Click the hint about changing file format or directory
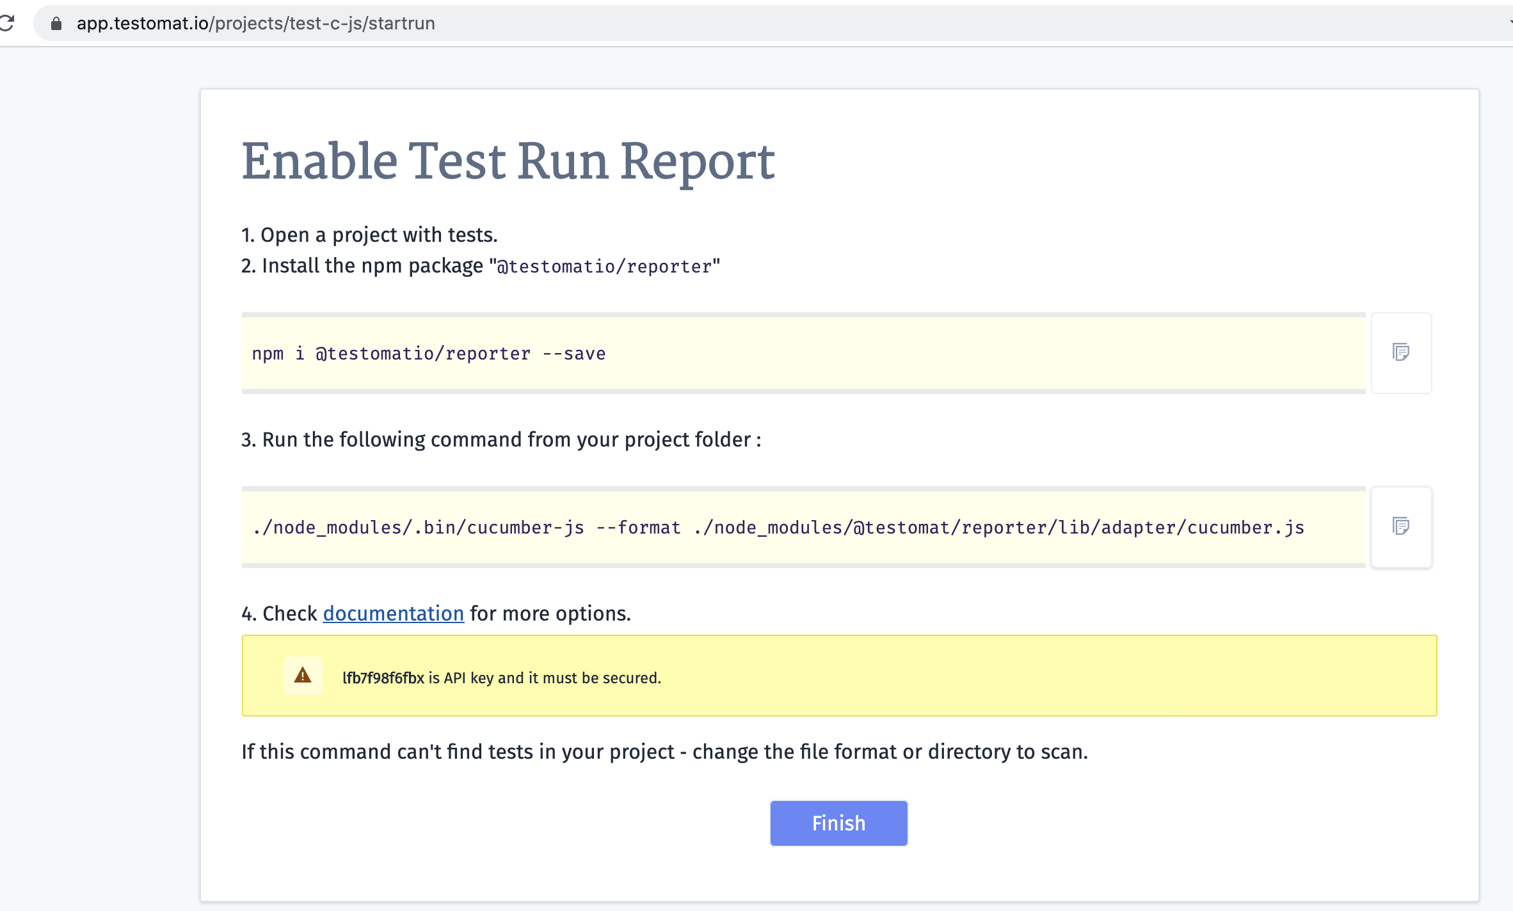The width and height of the screenshot is (1513, 911). (664, 752)
